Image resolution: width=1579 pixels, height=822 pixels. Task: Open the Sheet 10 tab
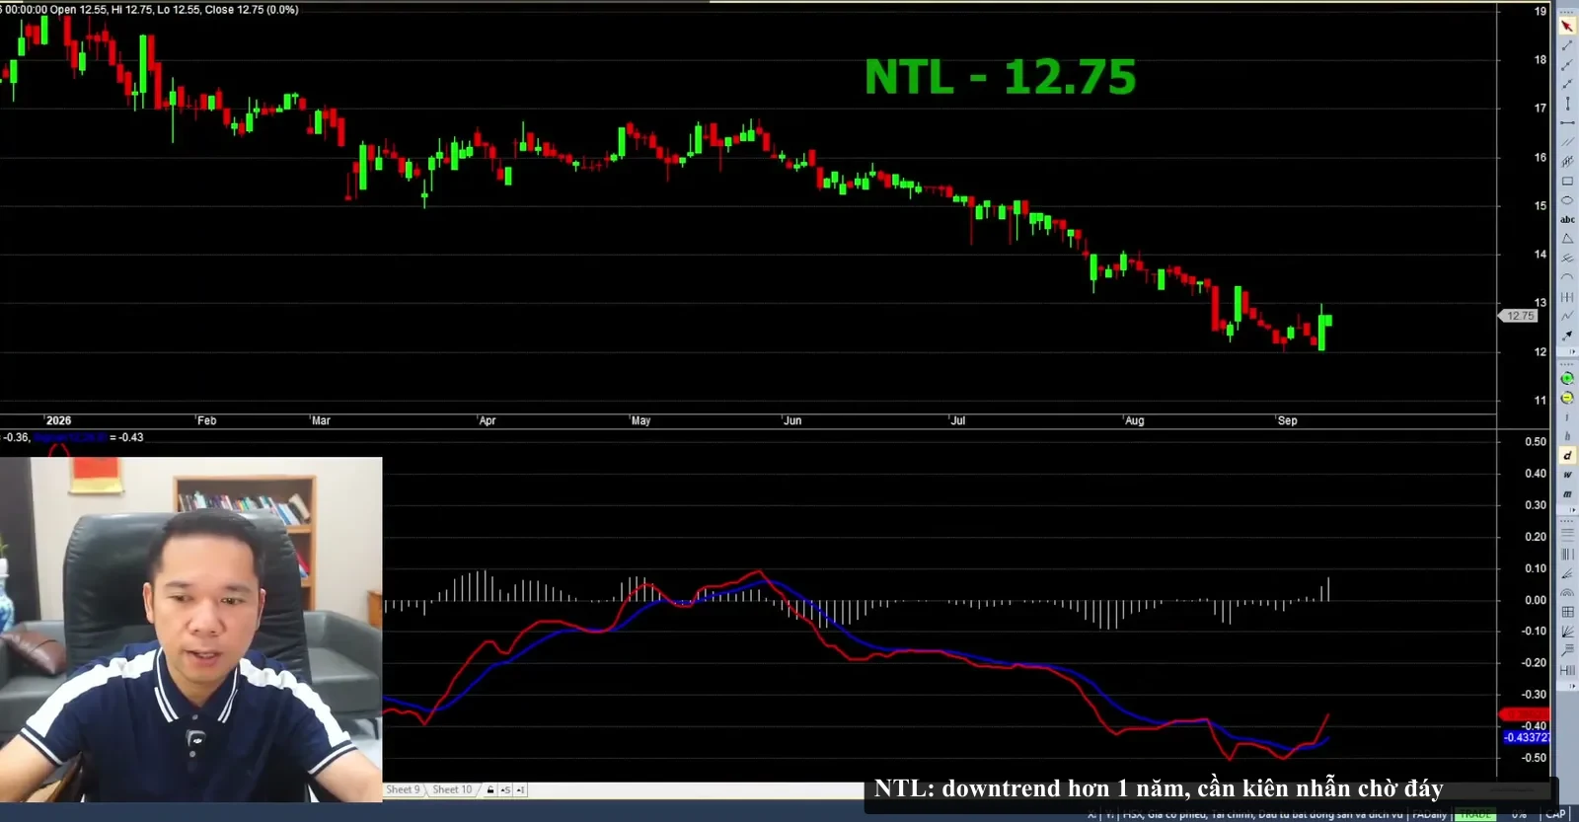coord(452,790)
